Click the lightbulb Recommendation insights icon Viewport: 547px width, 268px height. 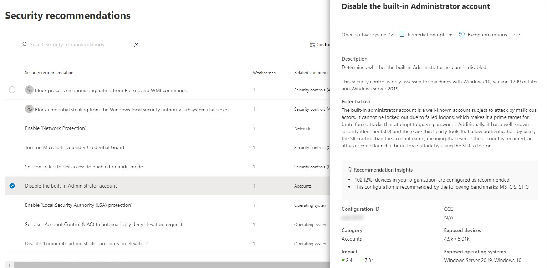[x=350, y=170]
